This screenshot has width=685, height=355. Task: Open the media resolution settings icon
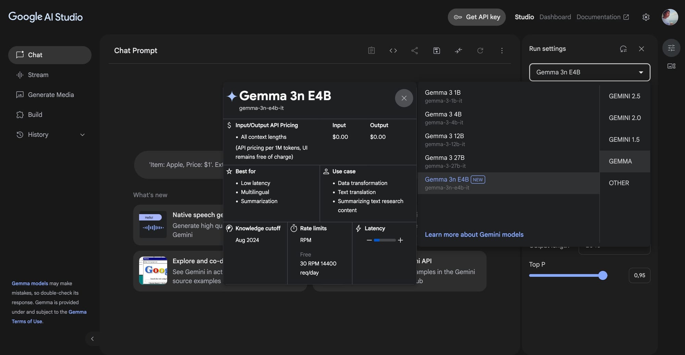(671, 66)
